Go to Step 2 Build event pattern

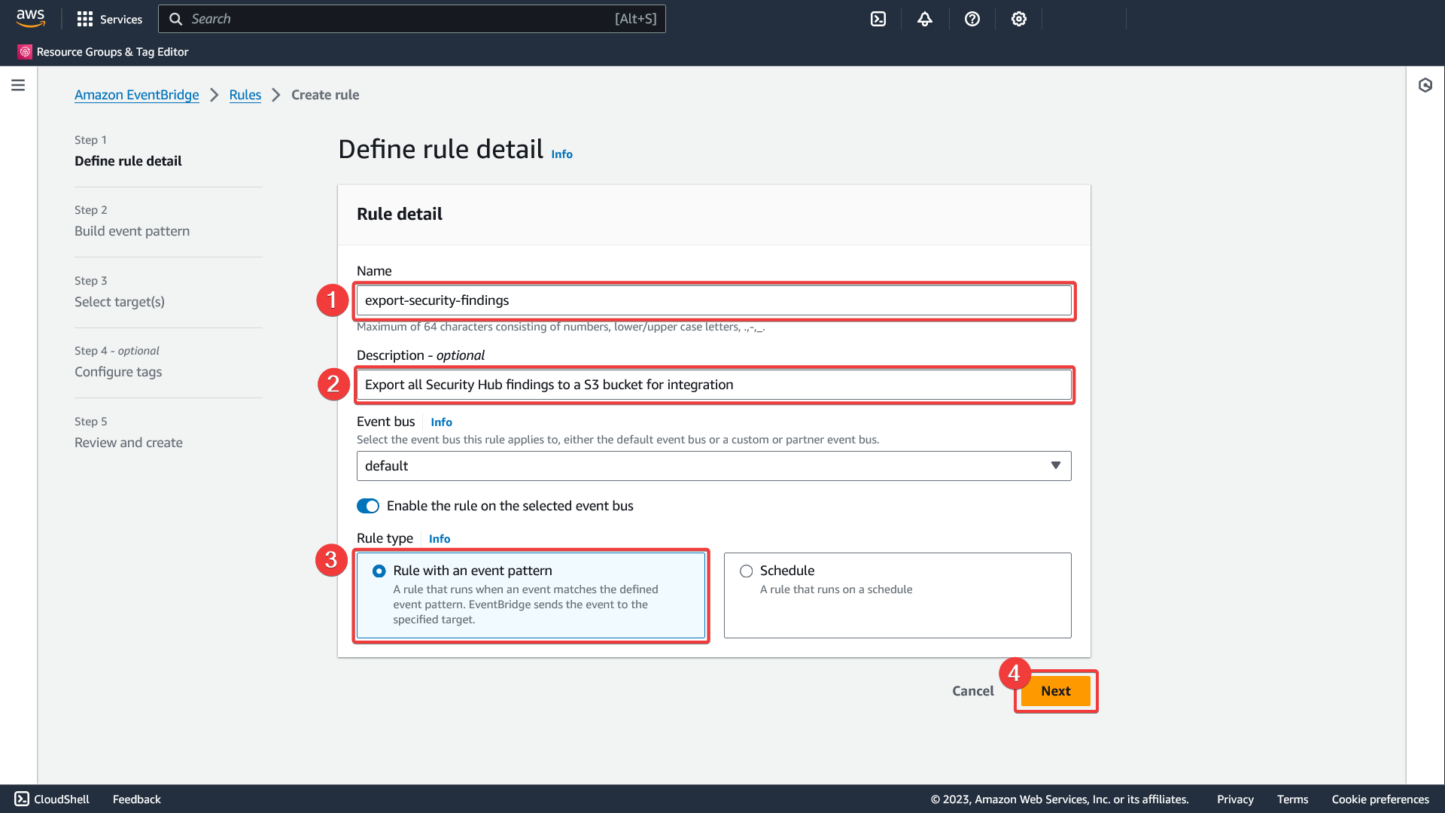pos(132,231)
